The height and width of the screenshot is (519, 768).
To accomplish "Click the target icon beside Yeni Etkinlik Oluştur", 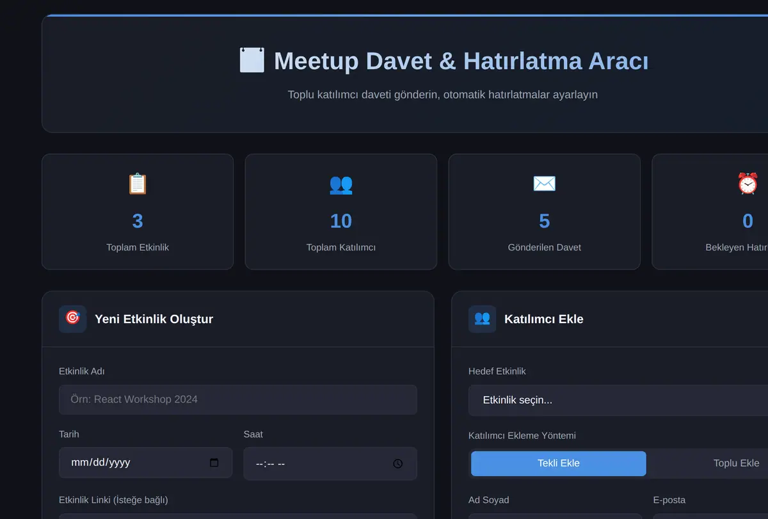I will coord(73,318).
